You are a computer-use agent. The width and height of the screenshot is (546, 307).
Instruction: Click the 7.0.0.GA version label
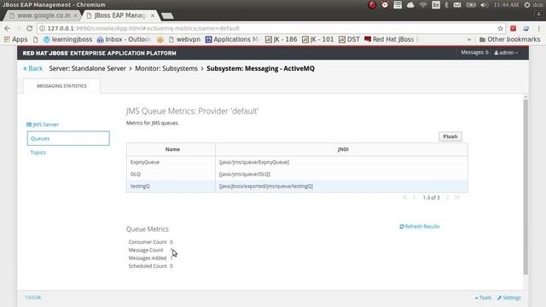[33, 298]
